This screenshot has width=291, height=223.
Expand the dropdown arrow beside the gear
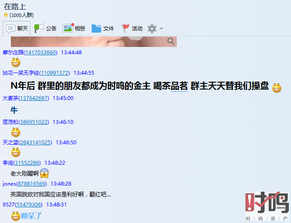[x=161, y=29]
